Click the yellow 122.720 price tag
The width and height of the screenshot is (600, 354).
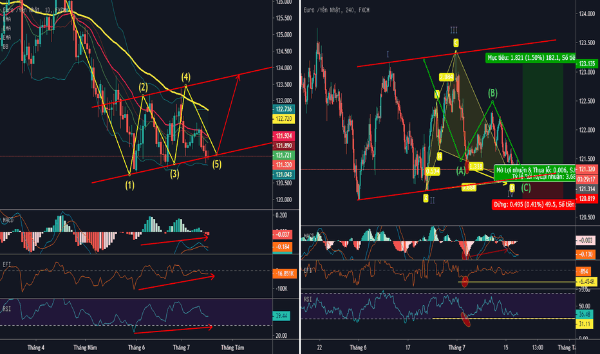tap(283, 118)
